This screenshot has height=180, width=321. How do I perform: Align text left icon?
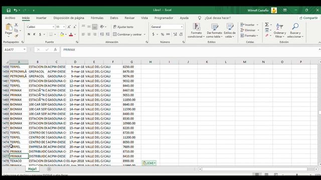[83, 34]
